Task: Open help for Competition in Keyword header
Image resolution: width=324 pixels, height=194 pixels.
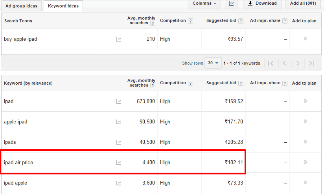Action: (191, 83)
